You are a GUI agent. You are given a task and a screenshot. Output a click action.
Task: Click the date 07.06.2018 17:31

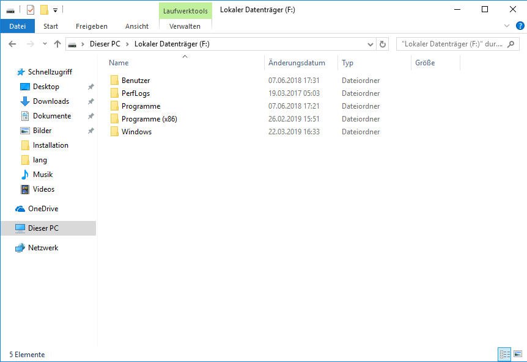pyautogui.click(x=293, y=81)
